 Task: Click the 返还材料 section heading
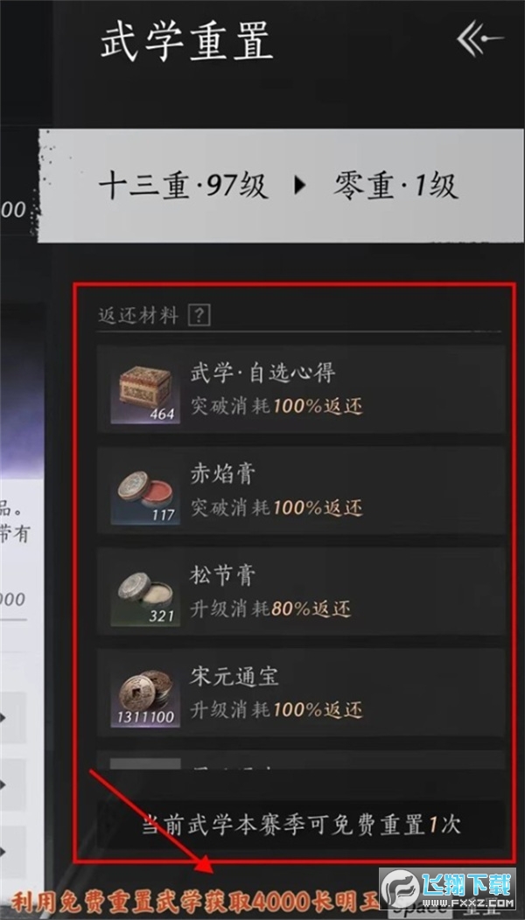coord(138,317)
